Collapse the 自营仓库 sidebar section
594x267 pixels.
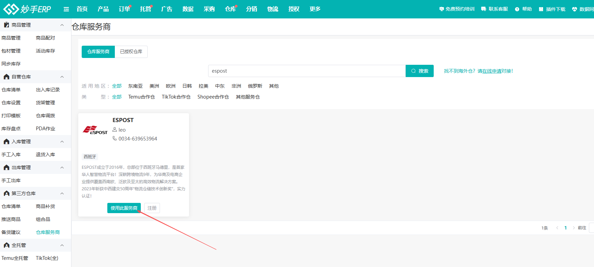click(x=62, y=77)
